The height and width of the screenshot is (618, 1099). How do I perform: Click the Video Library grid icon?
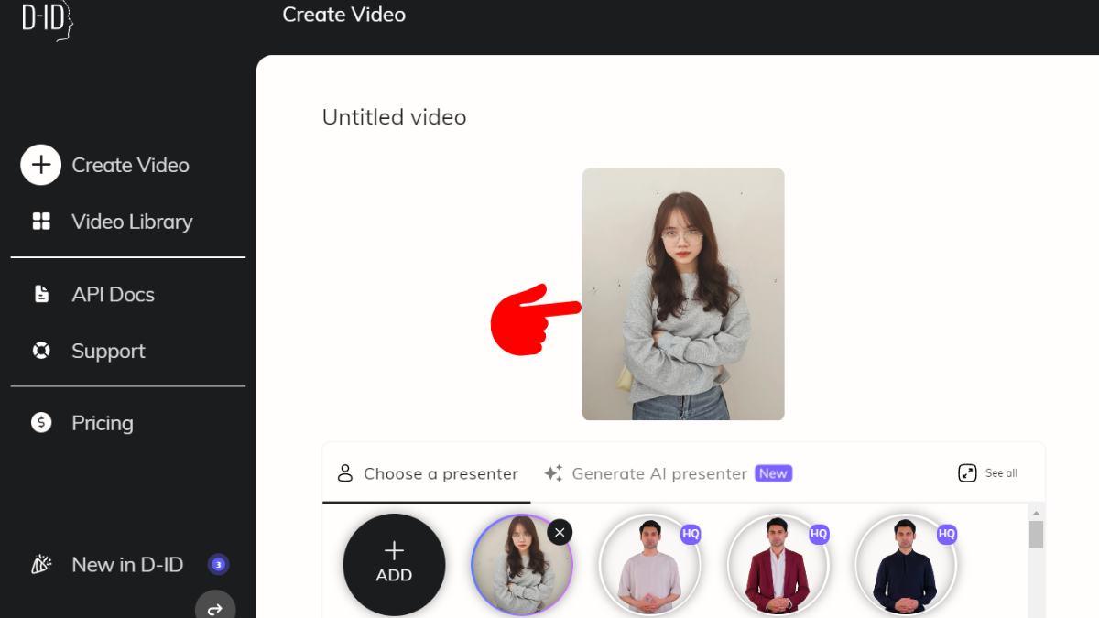[x=39, y=222]
